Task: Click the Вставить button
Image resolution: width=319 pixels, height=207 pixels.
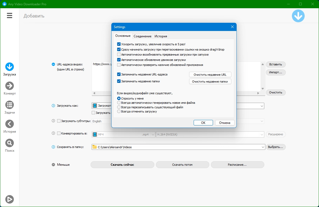Action: pos(276,64)
